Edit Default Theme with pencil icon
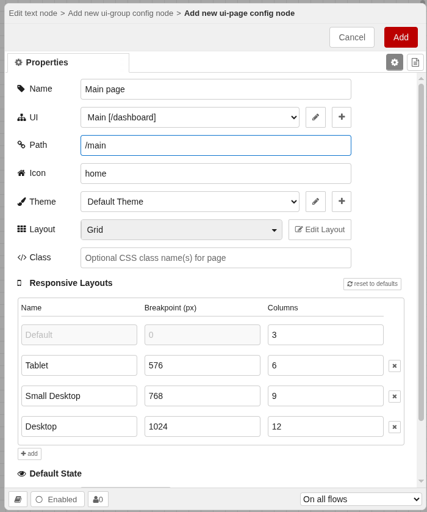This screenshot has width=427, height=512. pyautogui.click(x=315, y=202)
